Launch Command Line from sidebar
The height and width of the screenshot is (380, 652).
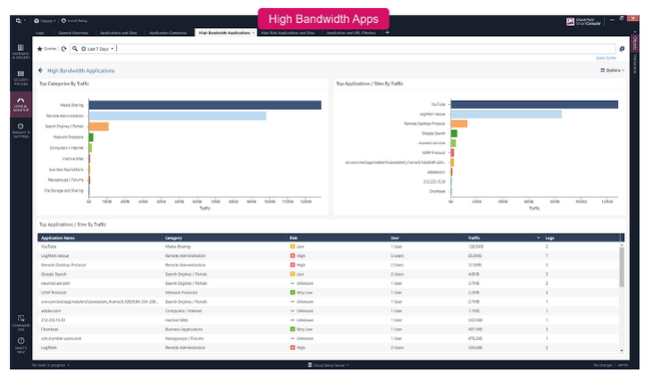[x=21, y=323]
